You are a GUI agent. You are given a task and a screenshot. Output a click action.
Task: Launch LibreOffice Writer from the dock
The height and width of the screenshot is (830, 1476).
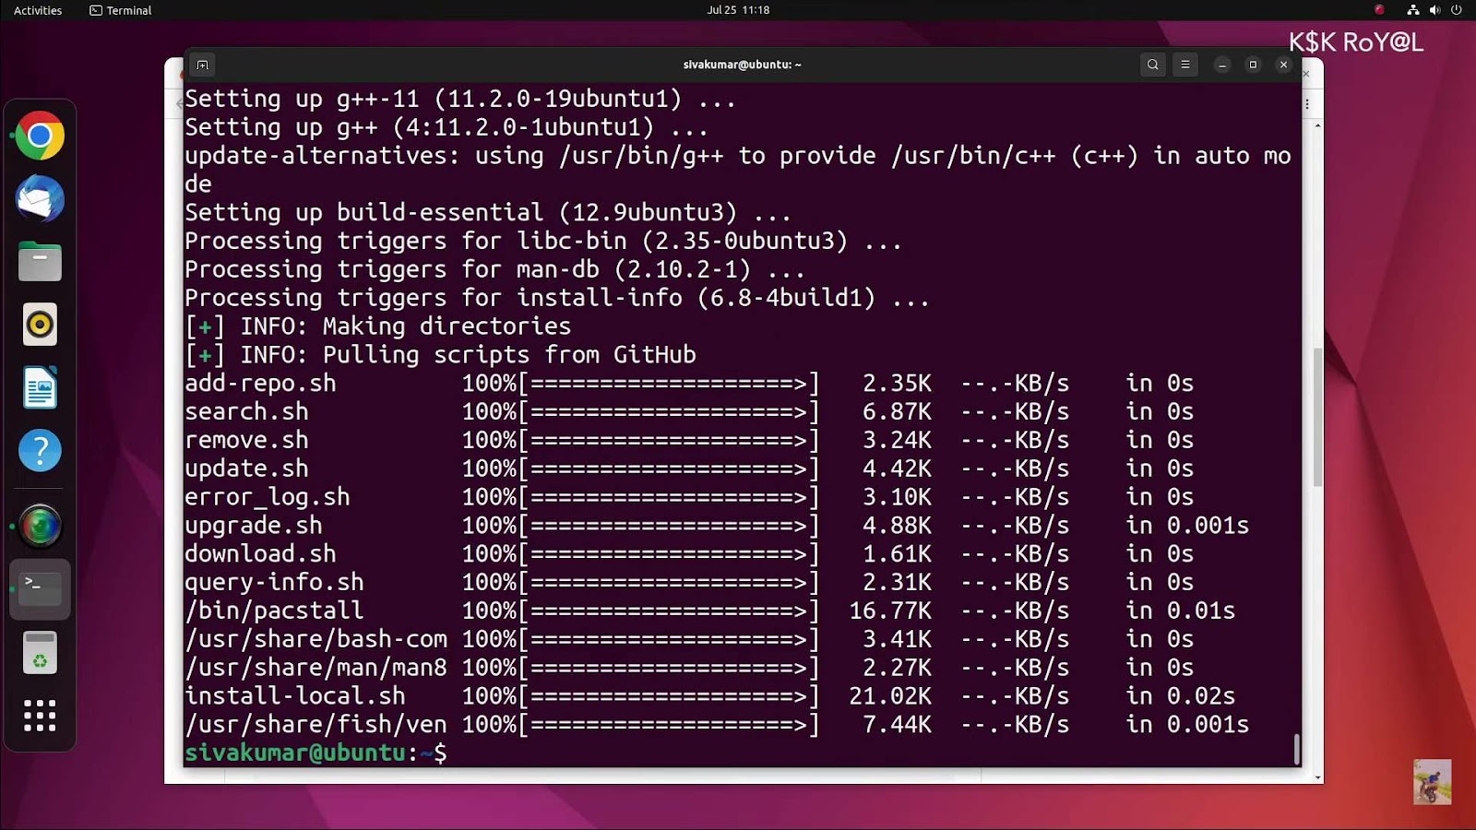click(x=40, y=387)
